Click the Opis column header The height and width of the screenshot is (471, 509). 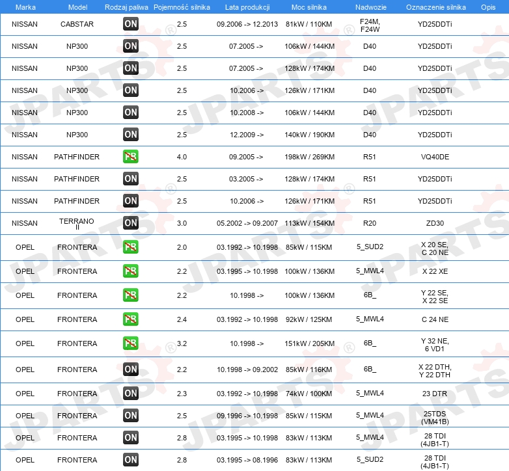(488, 7)
